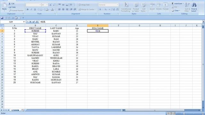This screenshot has height=115, width=205.
Task: Select the Format Painter brush
Action: (10, 11)
